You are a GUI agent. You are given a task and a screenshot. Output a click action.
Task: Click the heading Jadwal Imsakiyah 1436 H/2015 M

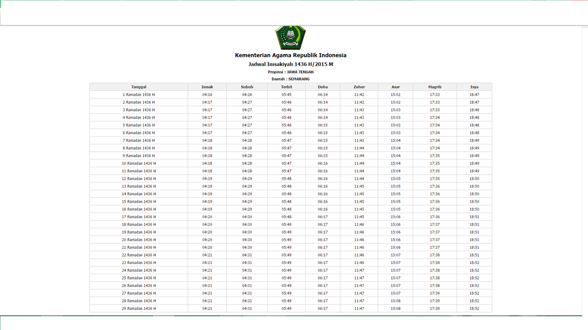291,64
